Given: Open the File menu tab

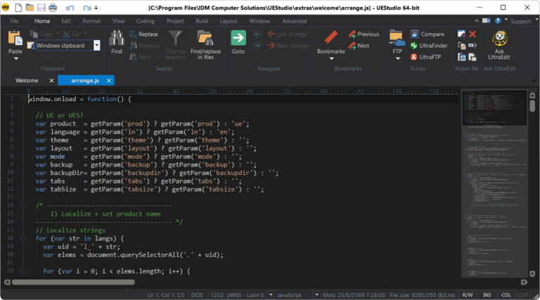Looking at the screenshot, I should (14, 21).
